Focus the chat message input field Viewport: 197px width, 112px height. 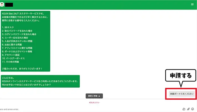pos(84,109)
